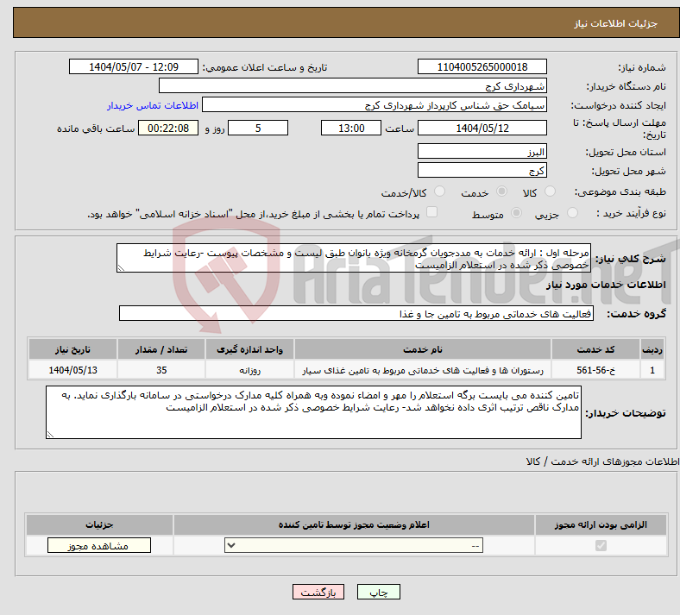680x615 pixels.
Task: Click the remaining days field showing 5
Action: [258, 128]
